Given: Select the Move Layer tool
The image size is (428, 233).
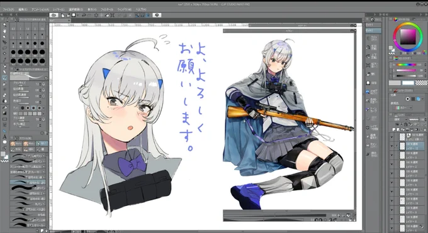Looking at the screenshot, I should [x=4, y=43].
